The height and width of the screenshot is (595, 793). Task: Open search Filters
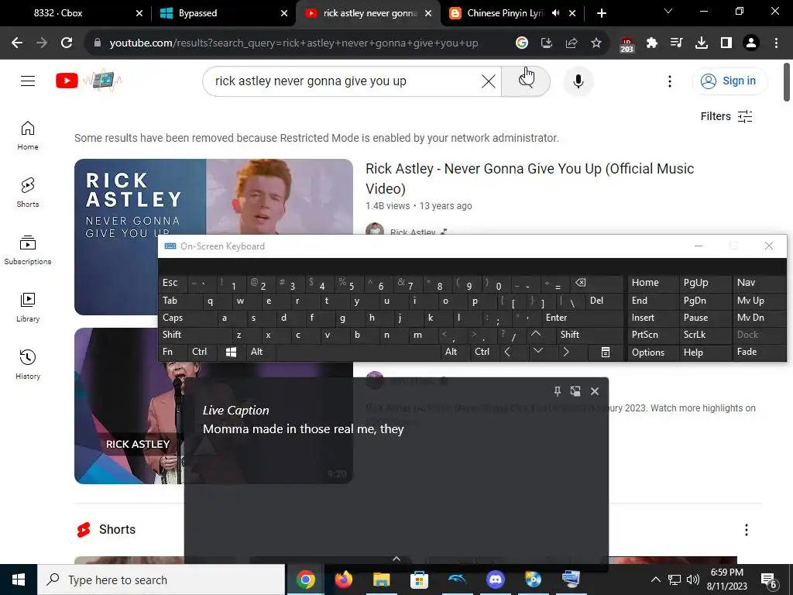(726, 116)
